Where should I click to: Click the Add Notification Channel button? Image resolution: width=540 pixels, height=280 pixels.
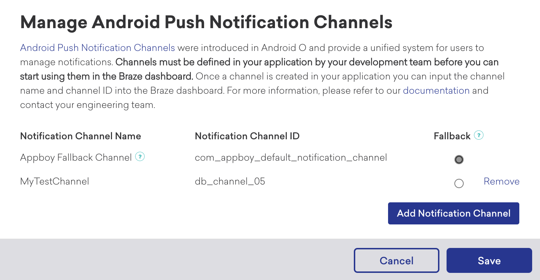coord(454,213)
